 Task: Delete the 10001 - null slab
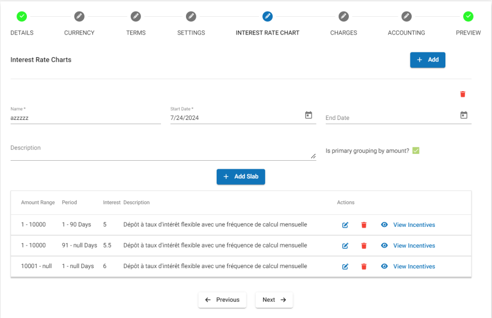click(364, 267)
